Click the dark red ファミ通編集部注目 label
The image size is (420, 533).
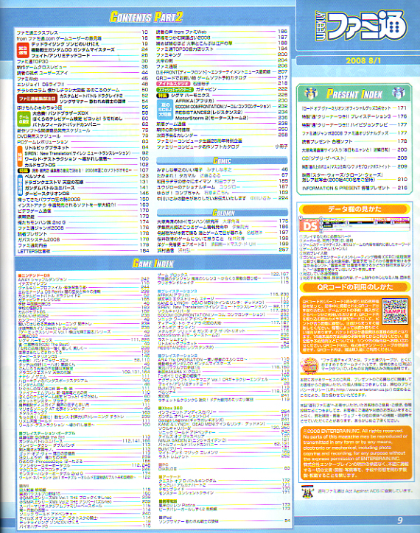(37, 99)
